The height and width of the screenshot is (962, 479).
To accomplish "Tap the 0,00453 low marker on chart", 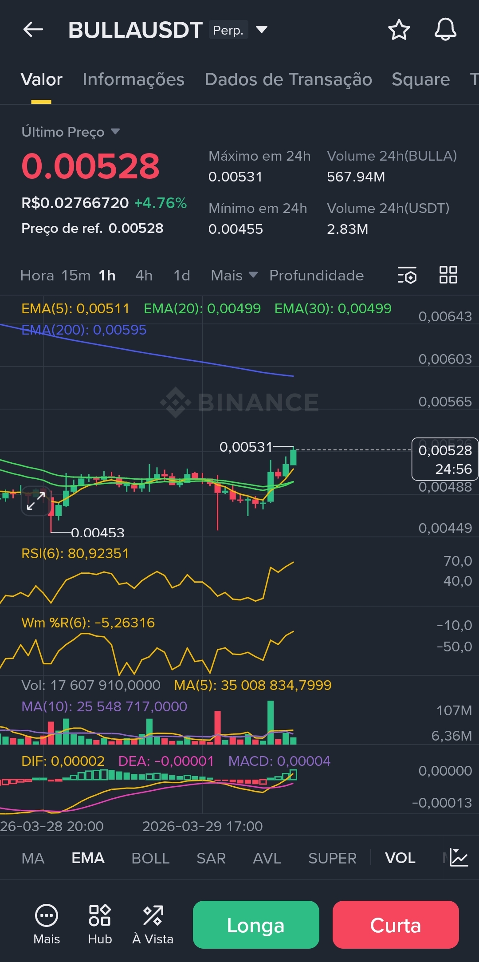I will coord(98,532).
